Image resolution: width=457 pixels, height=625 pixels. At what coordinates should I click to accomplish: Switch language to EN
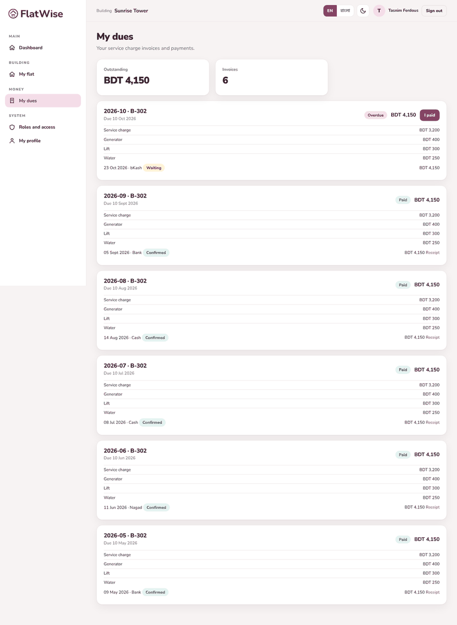[330, 11]
